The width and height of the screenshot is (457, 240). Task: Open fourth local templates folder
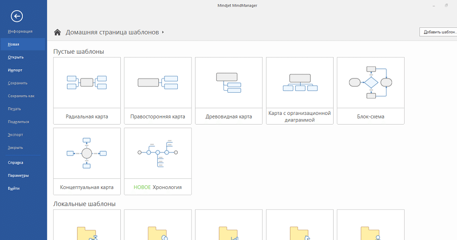[x=300, y=233]
